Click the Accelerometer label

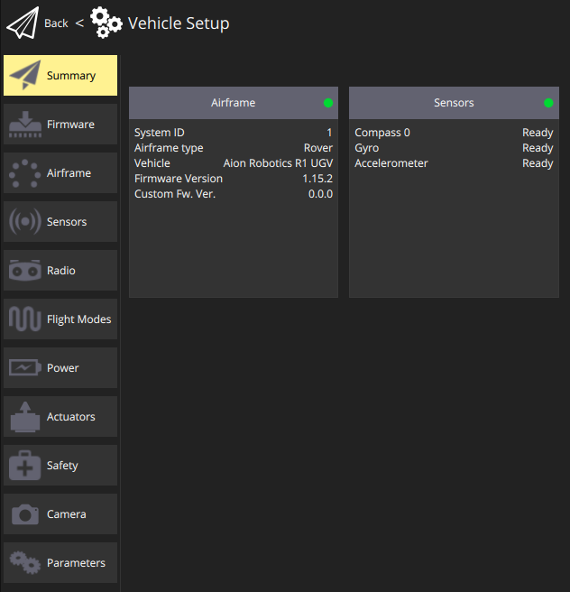(391, 163)
